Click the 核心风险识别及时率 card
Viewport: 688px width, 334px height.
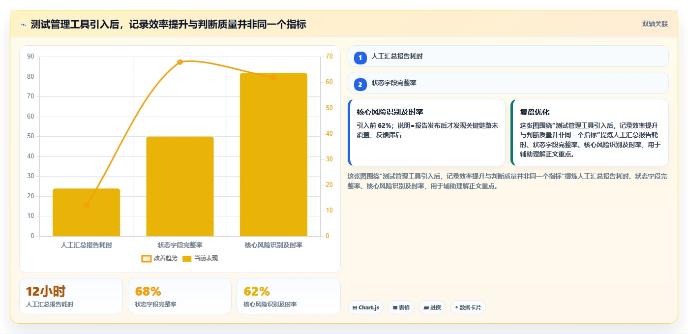[x=426, y=133]
